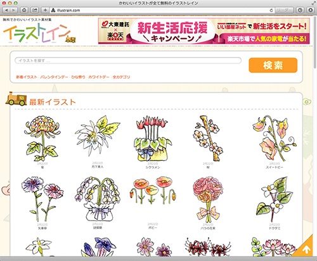Open the 月下美人 flower illustration
The width and height of the screenshot is (317, 261).
click(x=98, y=136)
